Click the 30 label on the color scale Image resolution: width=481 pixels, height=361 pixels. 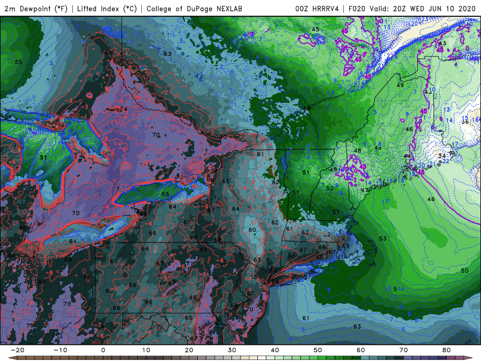point(232,350)
